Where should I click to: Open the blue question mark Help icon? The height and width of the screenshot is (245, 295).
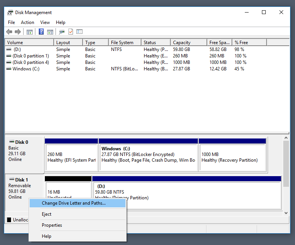click(x=41, y=32)
